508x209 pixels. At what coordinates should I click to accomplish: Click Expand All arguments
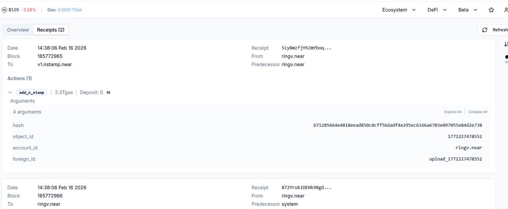tap(453, 112)
